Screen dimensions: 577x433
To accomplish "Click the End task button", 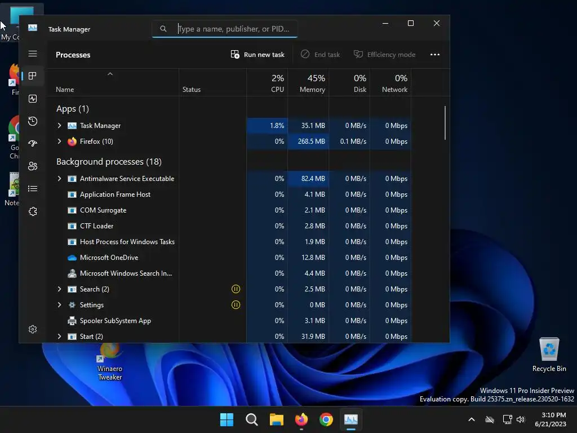I will pos(320,55).
